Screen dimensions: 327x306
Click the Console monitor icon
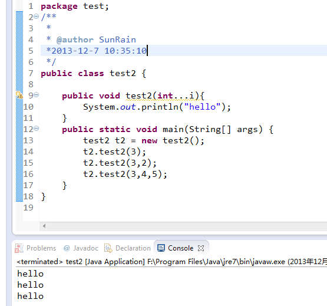[161, 248]
